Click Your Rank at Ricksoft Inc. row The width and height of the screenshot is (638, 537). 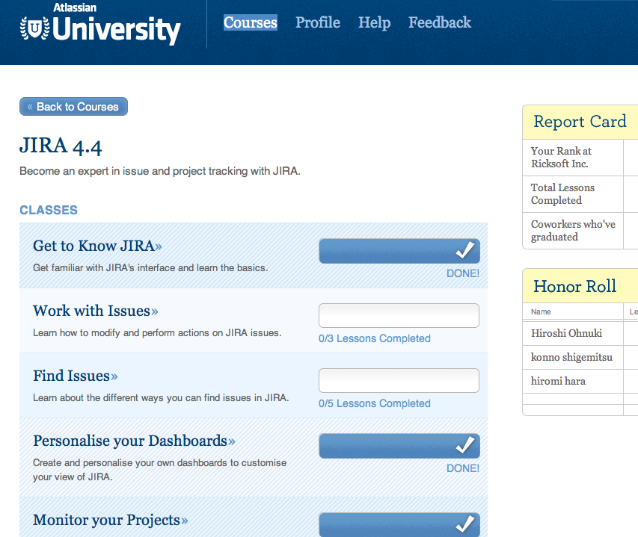(x=580, y=158)
